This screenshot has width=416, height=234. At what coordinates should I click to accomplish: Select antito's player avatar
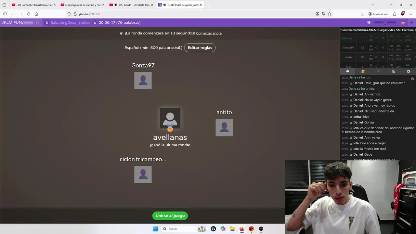224,127
